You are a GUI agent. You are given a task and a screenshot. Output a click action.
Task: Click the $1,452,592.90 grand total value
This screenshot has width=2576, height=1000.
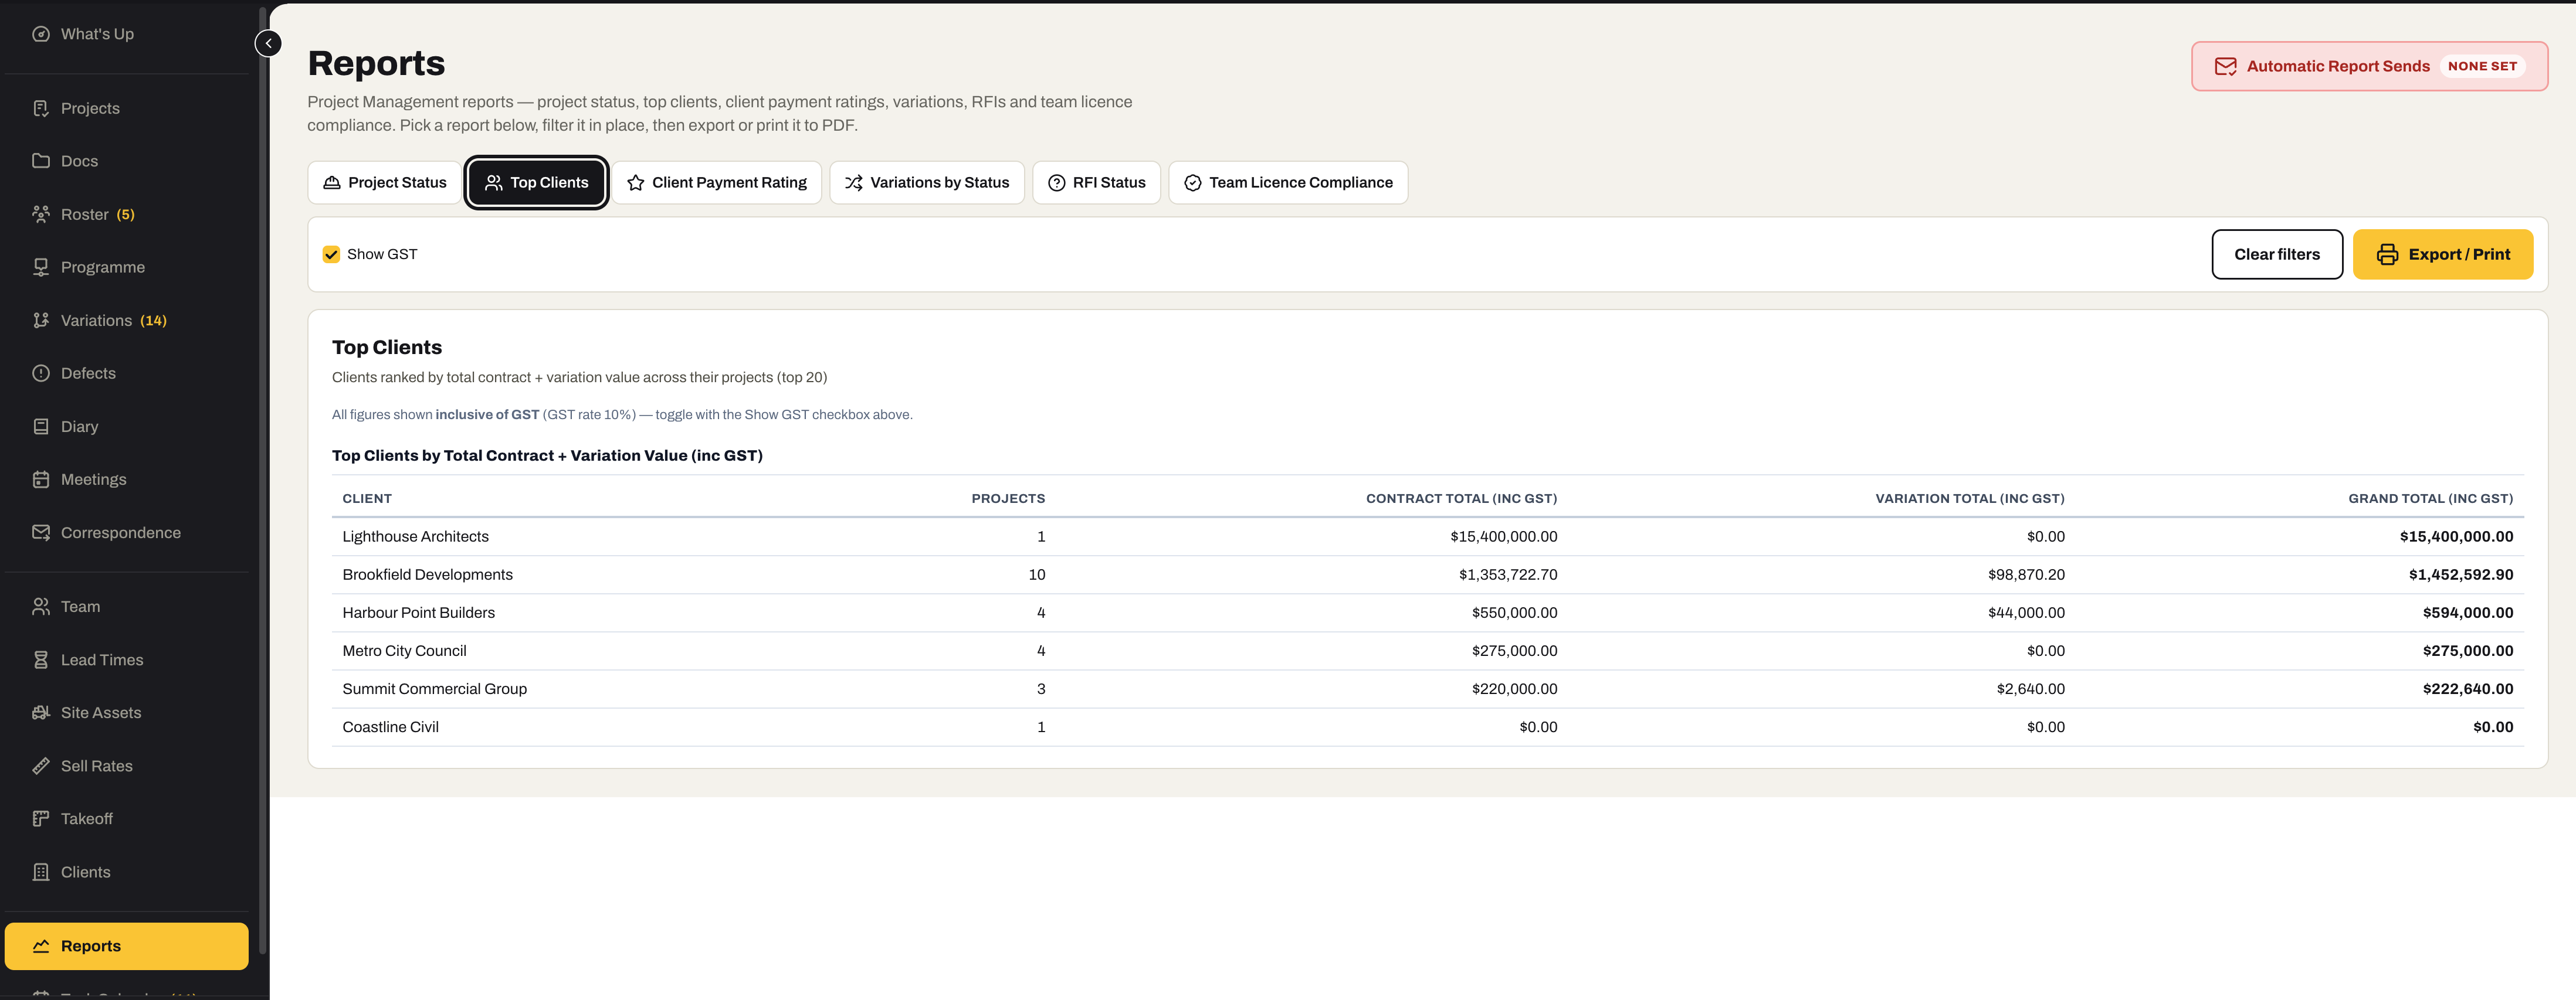pos(2460,576)
